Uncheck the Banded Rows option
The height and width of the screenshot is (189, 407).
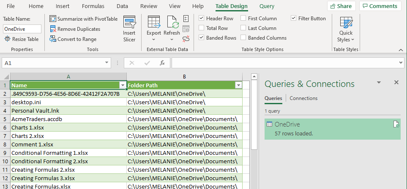coord(202,38)
